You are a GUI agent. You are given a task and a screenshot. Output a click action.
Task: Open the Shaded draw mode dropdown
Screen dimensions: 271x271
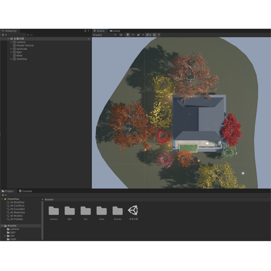point(104,35)
